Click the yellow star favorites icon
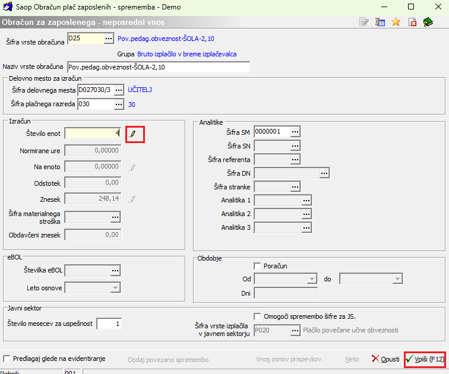 396,22
